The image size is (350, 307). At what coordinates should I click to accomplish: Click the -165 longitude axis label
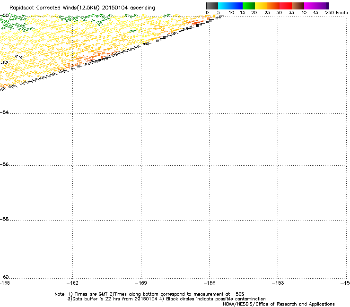(5, 283)
